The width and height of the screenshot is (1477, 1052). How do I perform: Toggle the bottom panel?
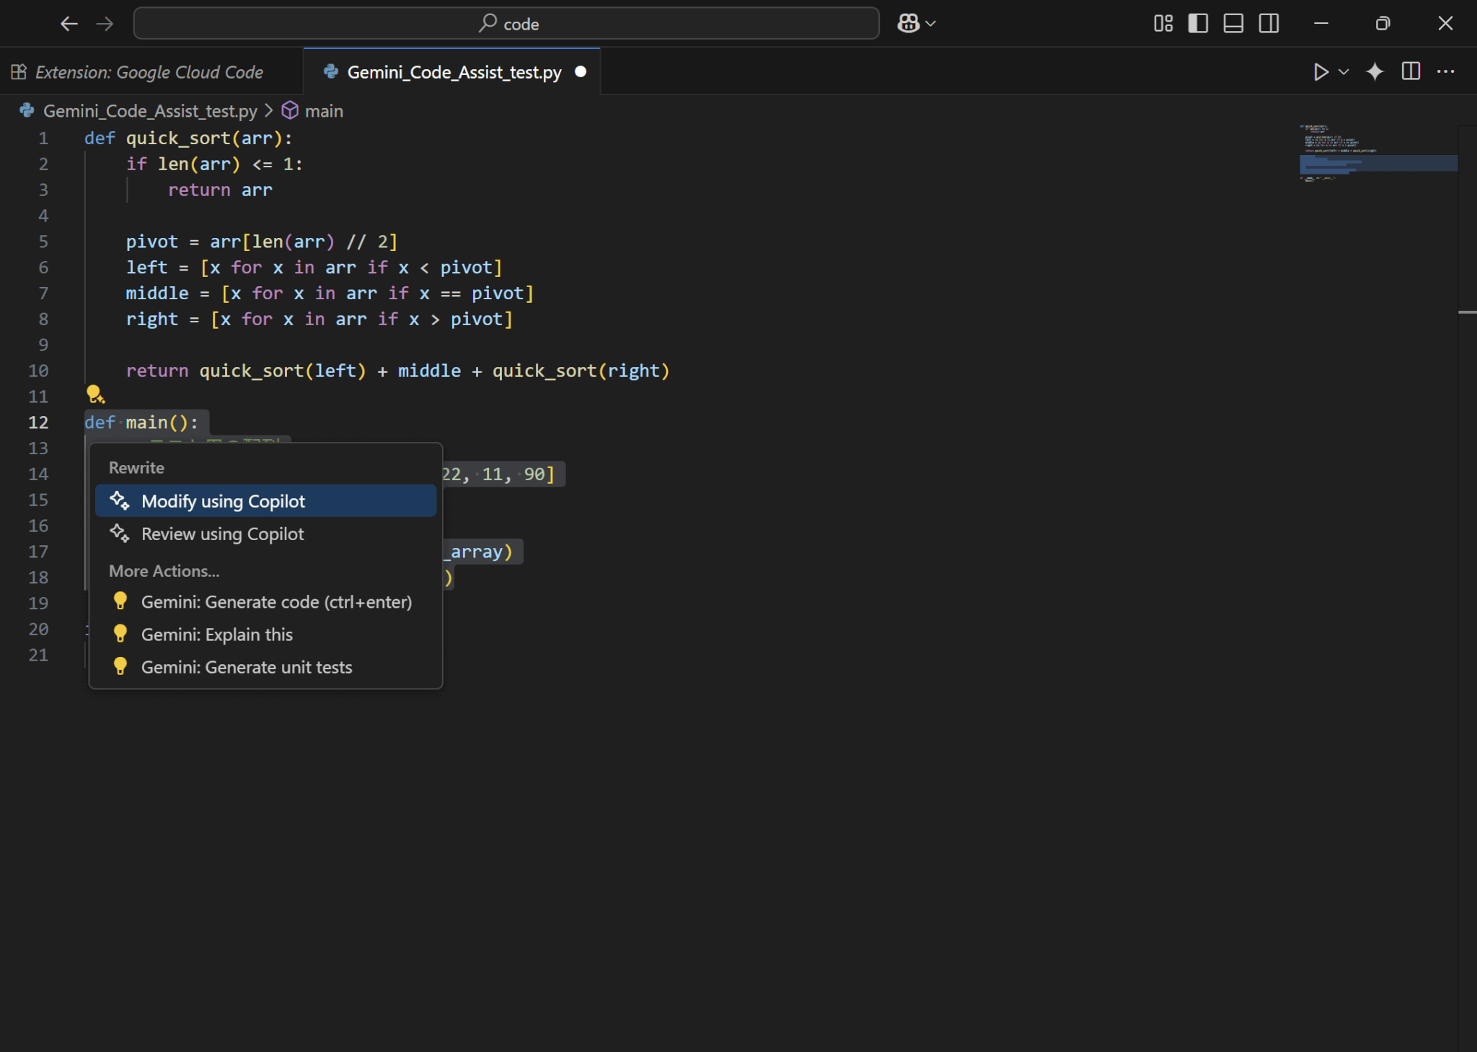pyautogui.click(x=1233, y=24)
